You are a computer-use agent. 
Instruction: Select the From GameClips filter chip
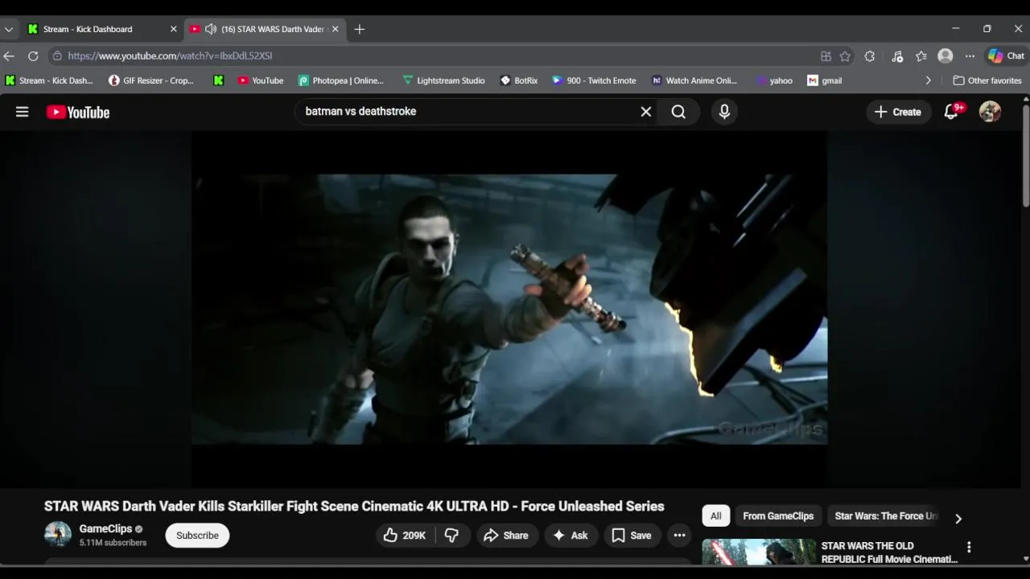tap(777, 516)
